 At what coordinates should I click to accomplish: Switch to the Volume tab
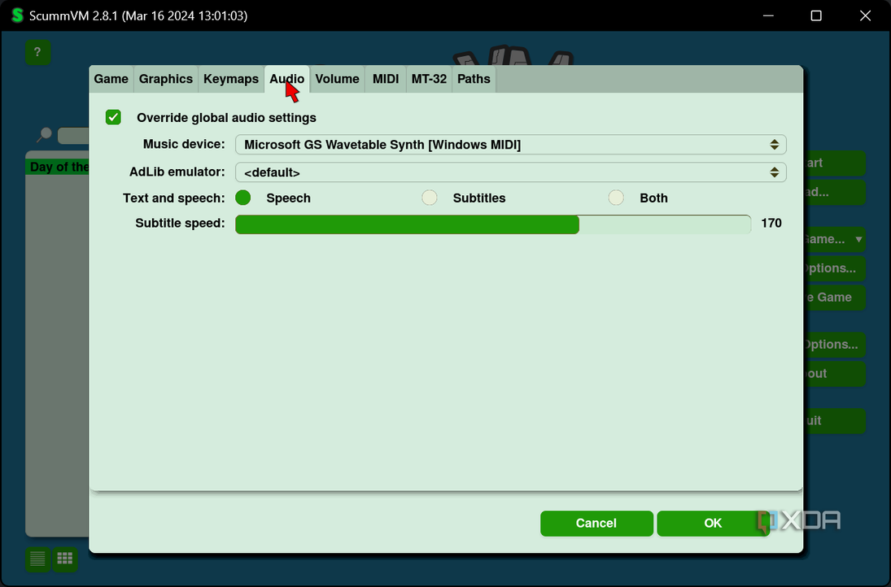(337, 79)
